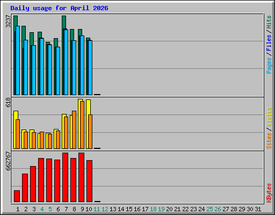Click the orange sites bar for day 8
Viewport: 275px width, 215px height.
tap(74, 130)
